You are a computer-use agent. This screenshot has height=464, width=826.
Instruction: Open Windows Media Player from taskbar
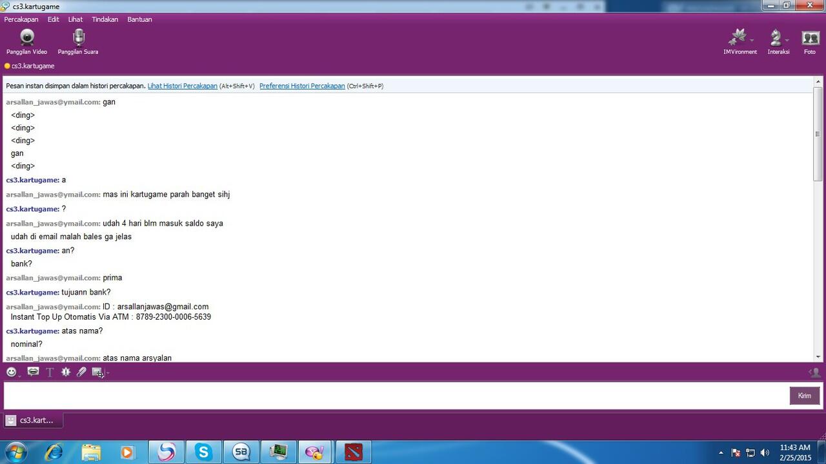(x=127, y=452)
